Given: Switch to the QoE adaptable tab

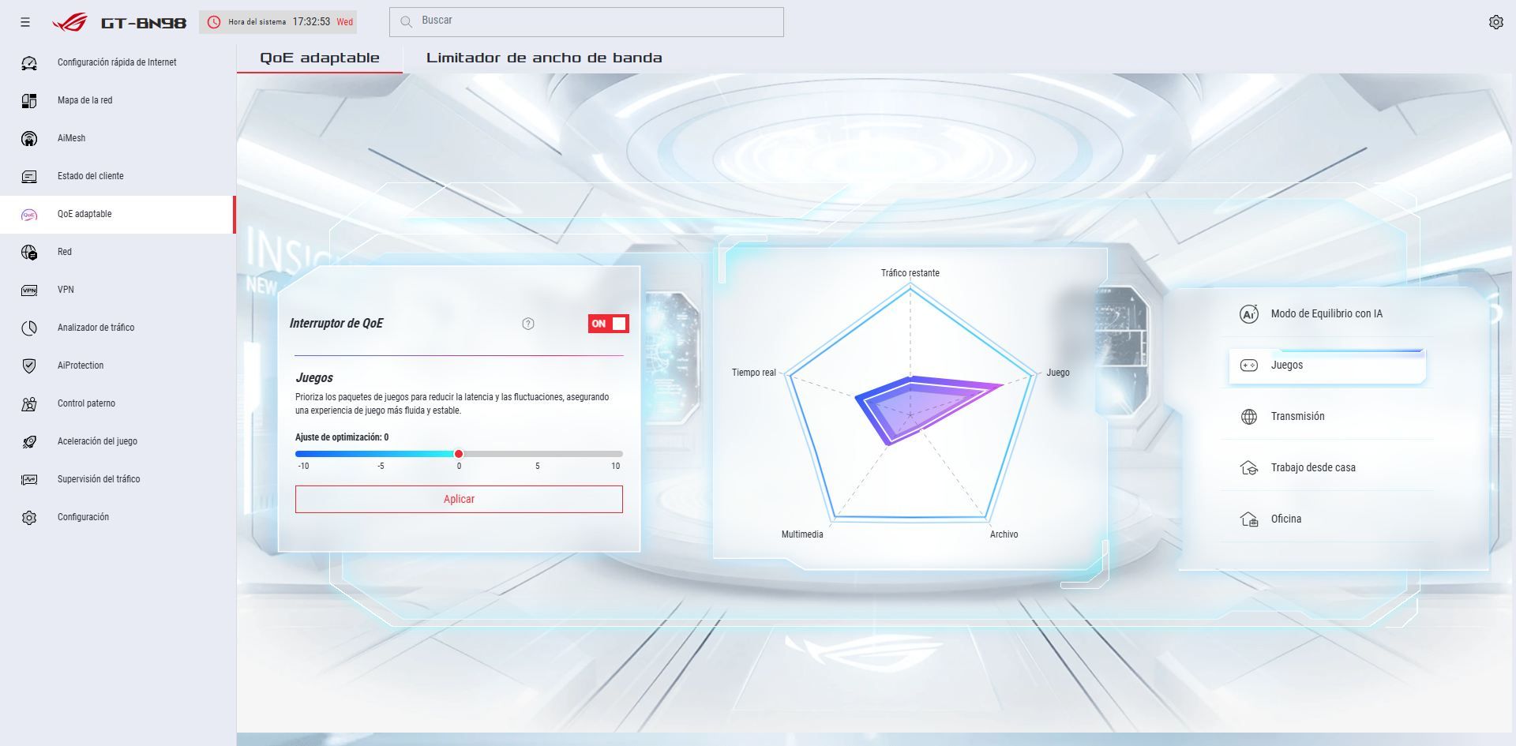Looking at the screenshot, I should tap(320, 58).
